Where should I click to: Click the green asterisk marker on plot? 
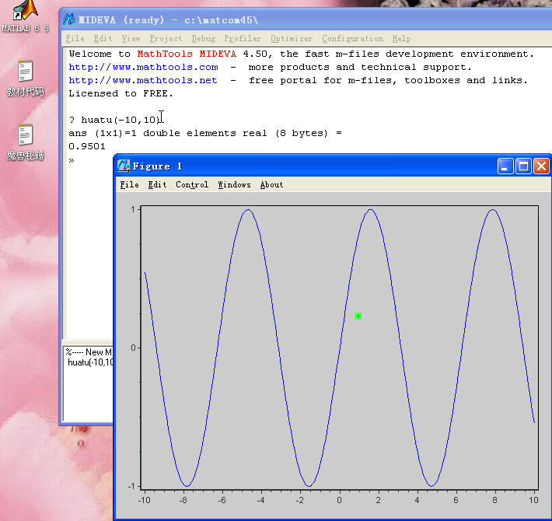point(358,316)
